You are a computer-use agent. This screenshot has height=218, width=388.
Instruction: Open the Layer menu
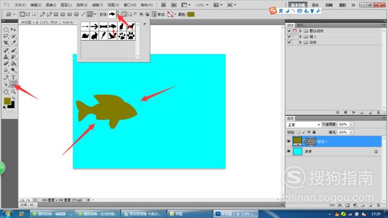pyautogui.click(x=66, y=5)
